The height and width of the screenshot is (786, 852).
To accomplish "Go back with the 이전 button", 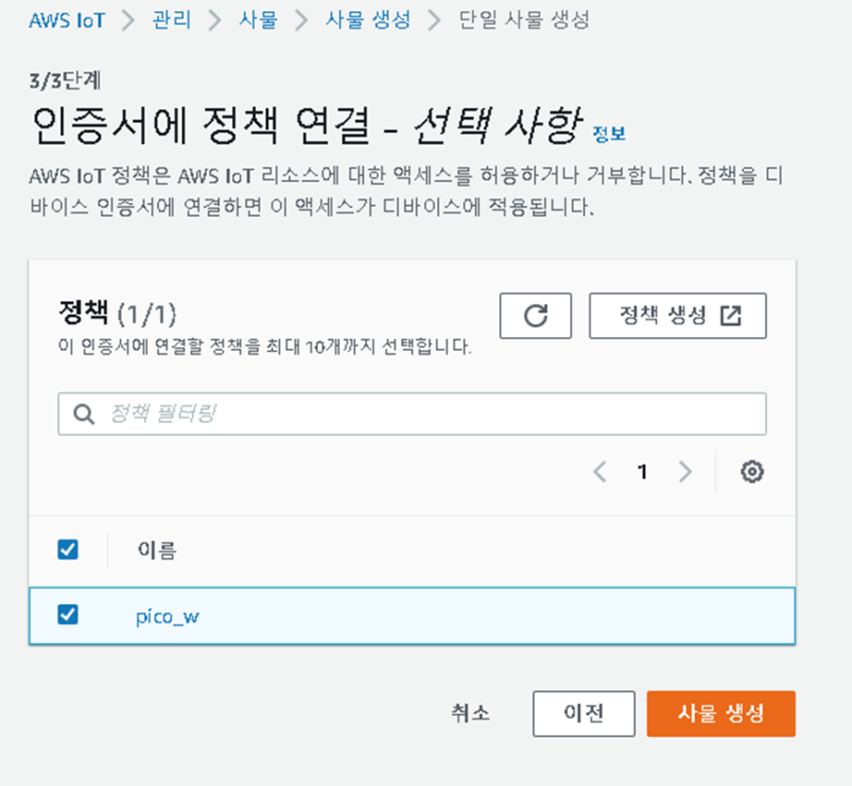I will click(584, 714).
